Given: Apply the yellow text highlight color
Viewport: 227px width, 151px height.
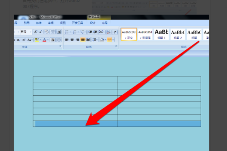Looking at the screenshot, I should tap(37, 40).
